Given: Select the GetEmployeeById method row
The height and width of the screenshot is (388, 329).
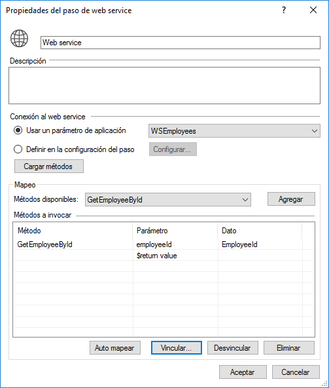Looking at the screenshot, I should (164, 244).
